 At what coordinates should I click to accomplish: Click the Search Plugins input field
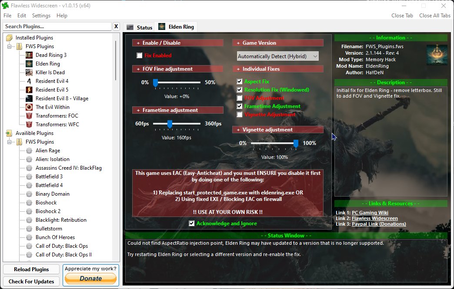click(57, 26)
